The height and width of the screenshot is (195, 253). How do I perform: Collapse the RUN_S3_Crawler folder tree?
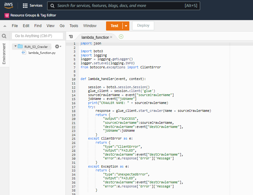(x=15, y=46)
